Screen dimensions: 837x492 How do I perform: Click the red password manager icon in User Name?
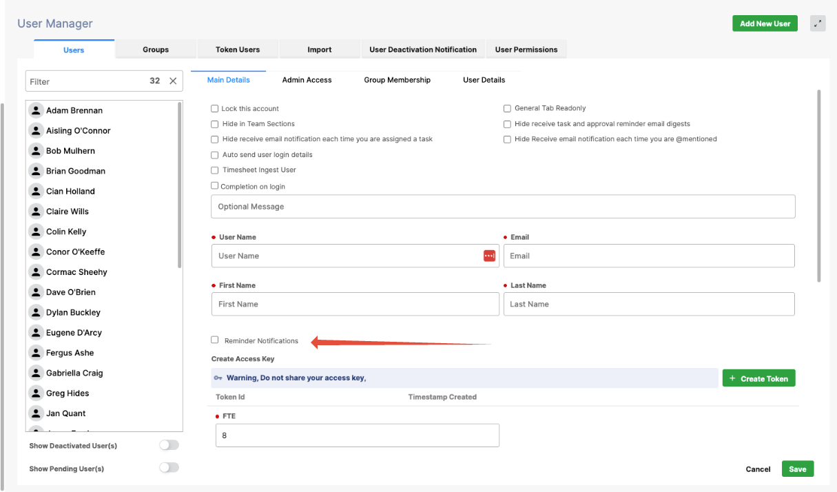click(489, 256)
